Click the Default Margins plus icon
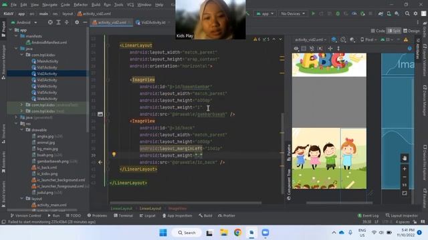Viewport: 428px width, 240px height. coord(330,49)
